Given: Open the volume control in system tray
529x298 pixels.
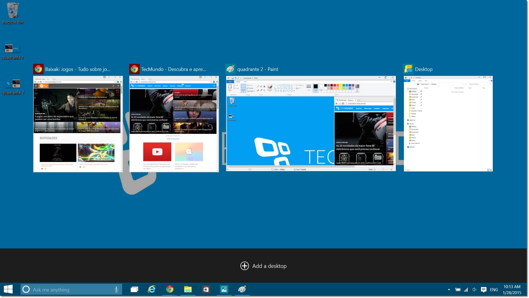Looking at the screenshot, I should [474, 290].
